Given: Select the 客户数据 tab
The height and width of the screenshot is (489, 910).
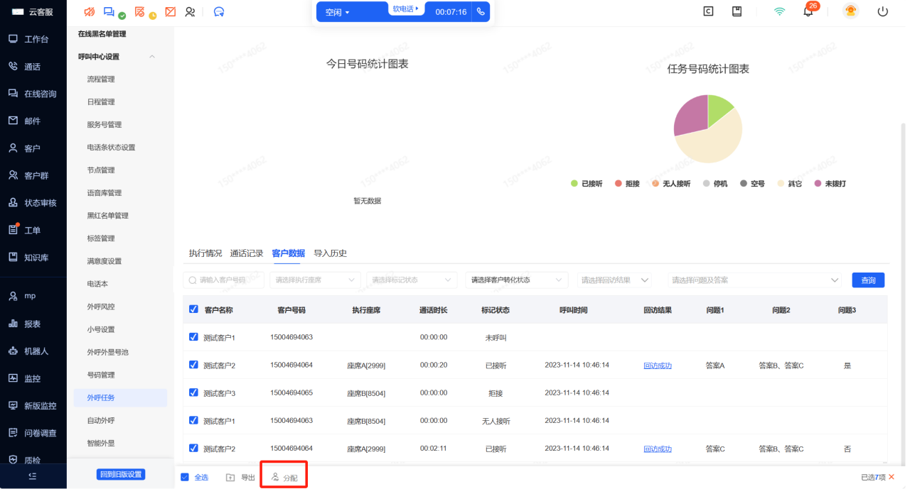Looking at the screenshot, I should pos(289,253).
